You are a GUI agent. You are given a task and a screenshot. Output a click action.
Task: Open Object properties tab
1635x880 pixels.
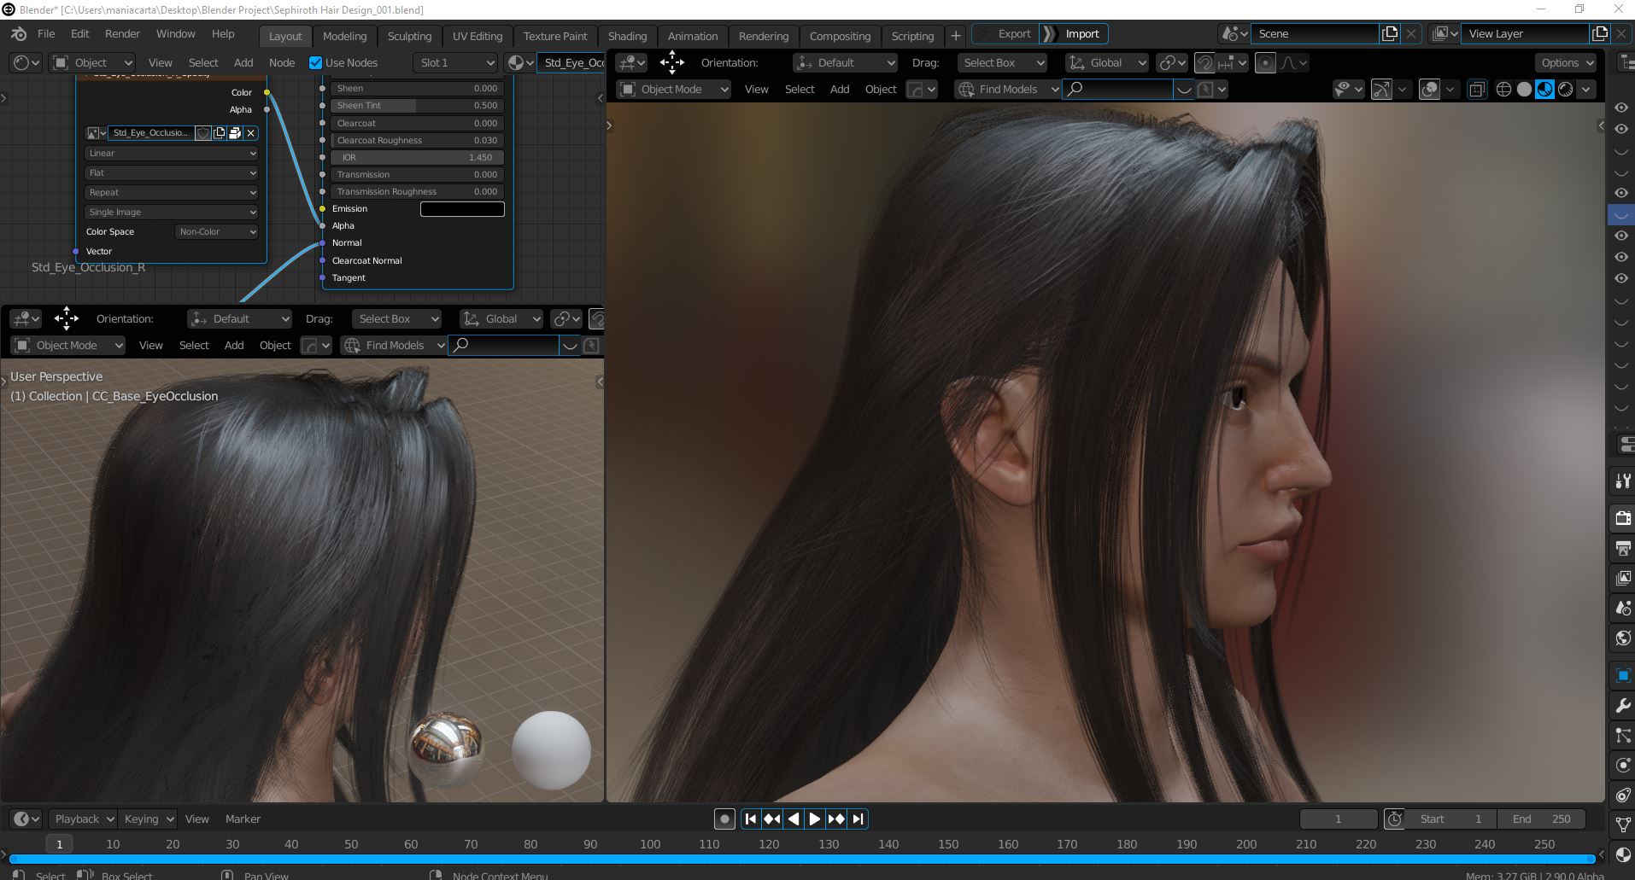(x=1623, y=675)
